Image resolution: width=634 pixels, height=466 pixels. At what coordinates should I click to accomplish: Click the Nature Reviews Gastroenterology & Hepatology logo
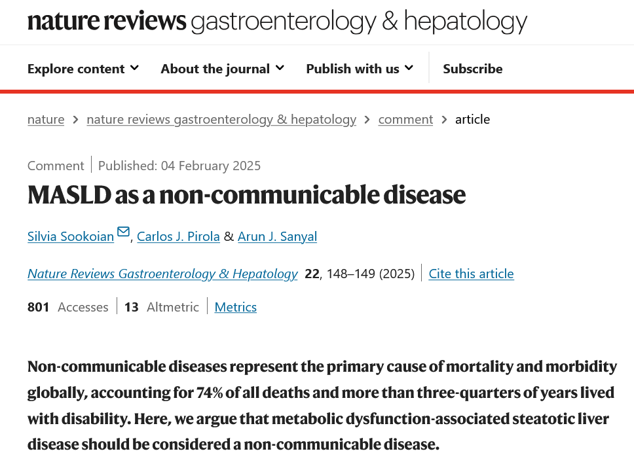point(277,22)
